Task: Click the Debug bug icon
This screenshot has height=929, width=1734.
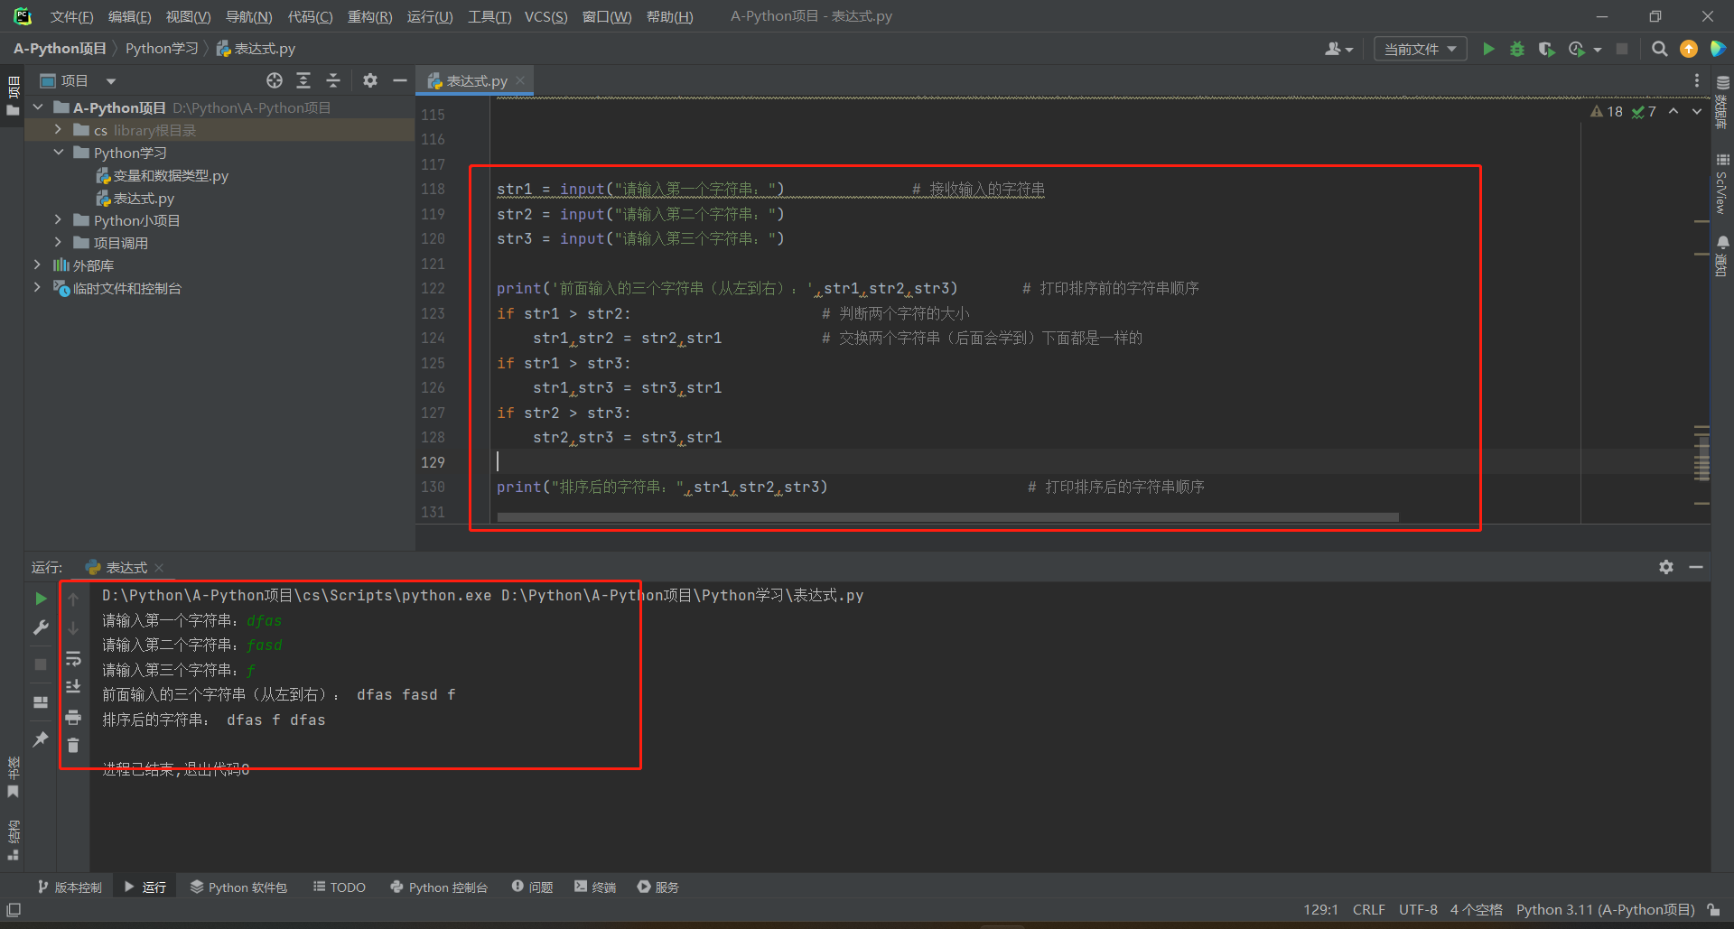Action: [1517, 49]
